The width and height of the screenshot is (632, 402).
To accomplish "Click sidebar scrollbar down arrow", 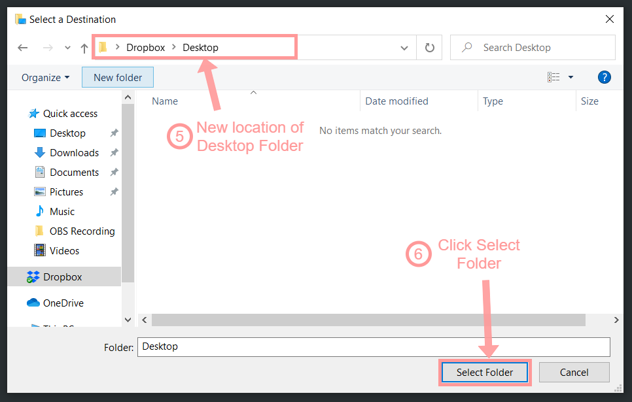I will (x=128, y=320).
